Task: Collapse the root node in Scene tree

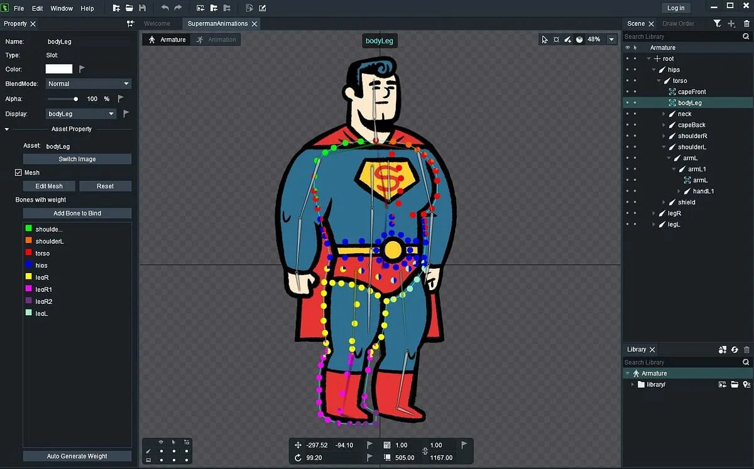Action: pyautogui.click(x=649, y=58)
